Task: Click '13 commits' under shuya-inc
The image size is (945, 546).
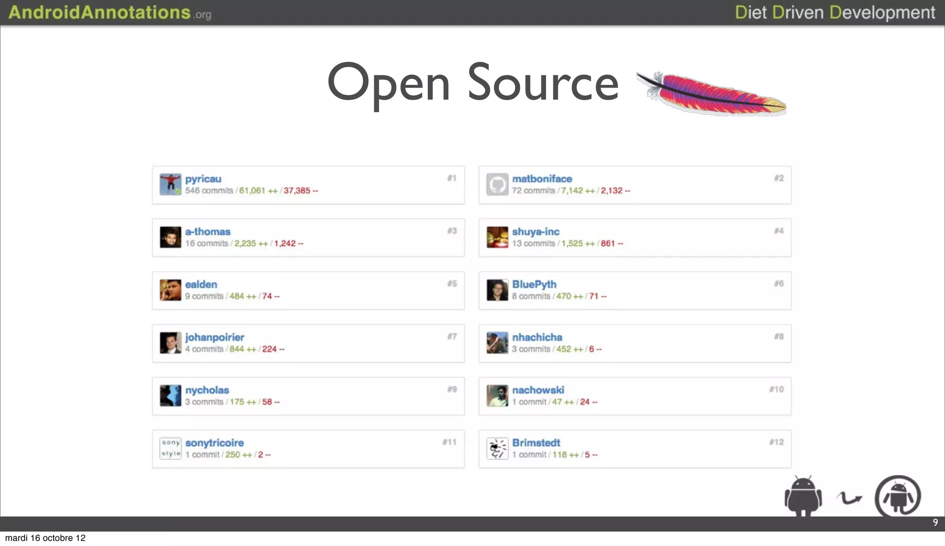Action: [533, 243]
